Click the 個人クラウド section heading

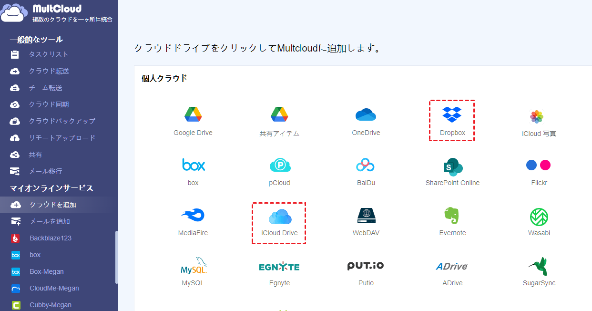(164, 79)
